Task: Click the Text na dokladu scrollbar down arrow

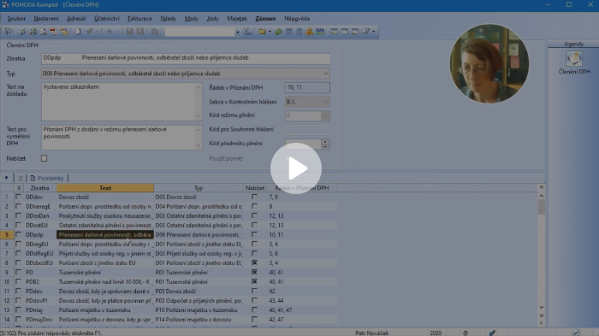Action: 198,116
